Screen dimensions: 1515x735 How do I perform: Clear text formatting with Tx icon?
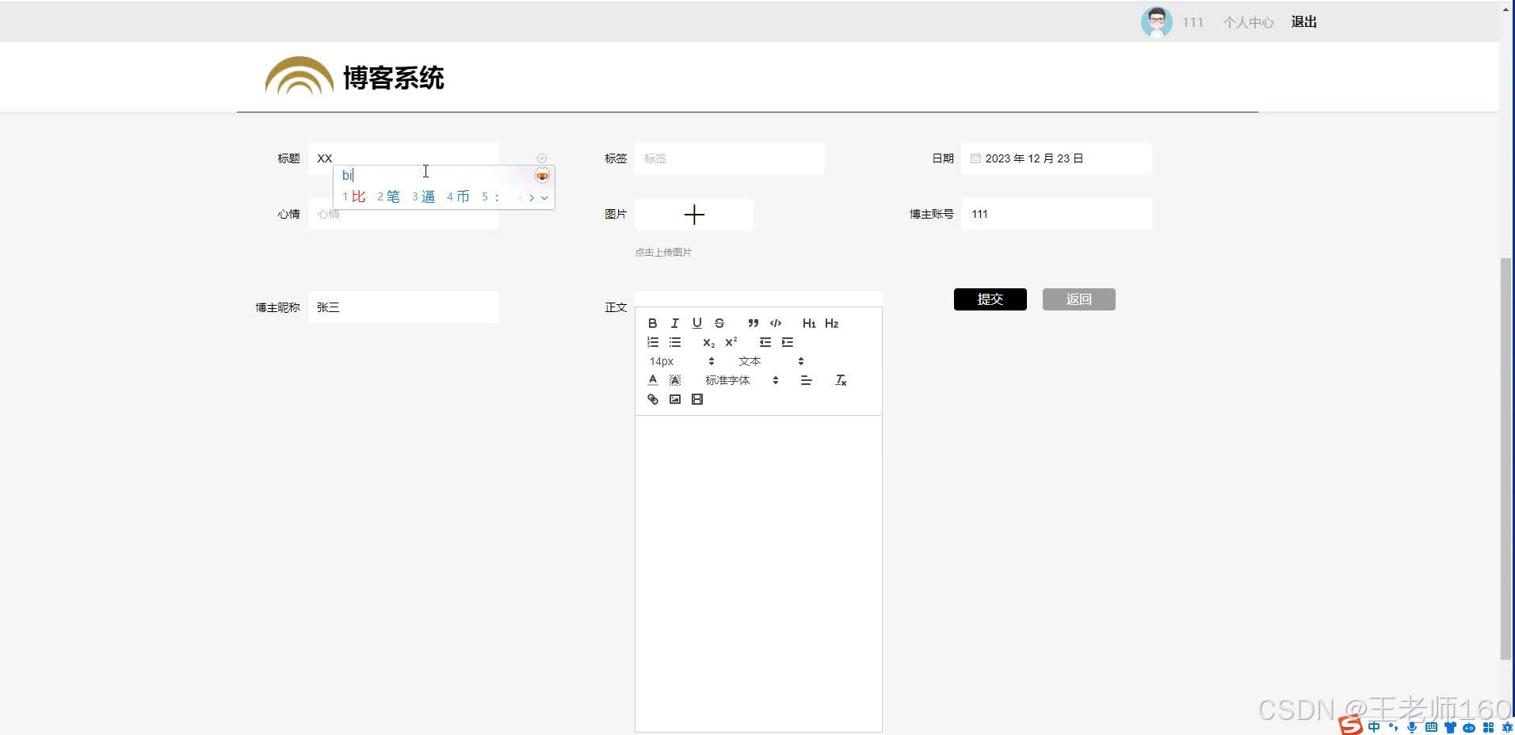(841, 380)
